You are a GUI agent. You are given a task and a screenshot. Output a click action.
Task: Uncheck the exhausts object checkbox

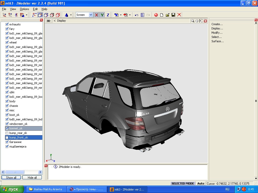[7, 24]
